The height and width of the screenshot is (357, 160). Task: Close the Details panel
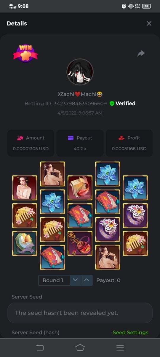pyautogui.click(x=149, y=24)
